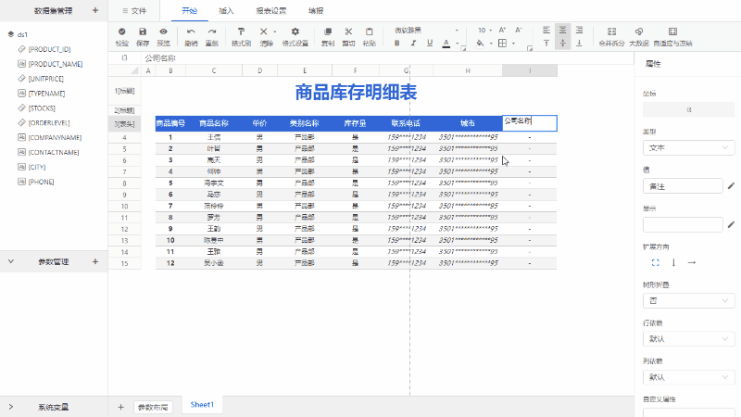Viewport: 741px width, 417px height.
Task: Switch to the 开始 tab
Action: 190,11
